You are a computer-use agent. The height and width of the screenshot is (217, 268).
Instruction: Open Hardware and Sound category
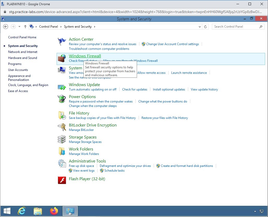(22, 58)
